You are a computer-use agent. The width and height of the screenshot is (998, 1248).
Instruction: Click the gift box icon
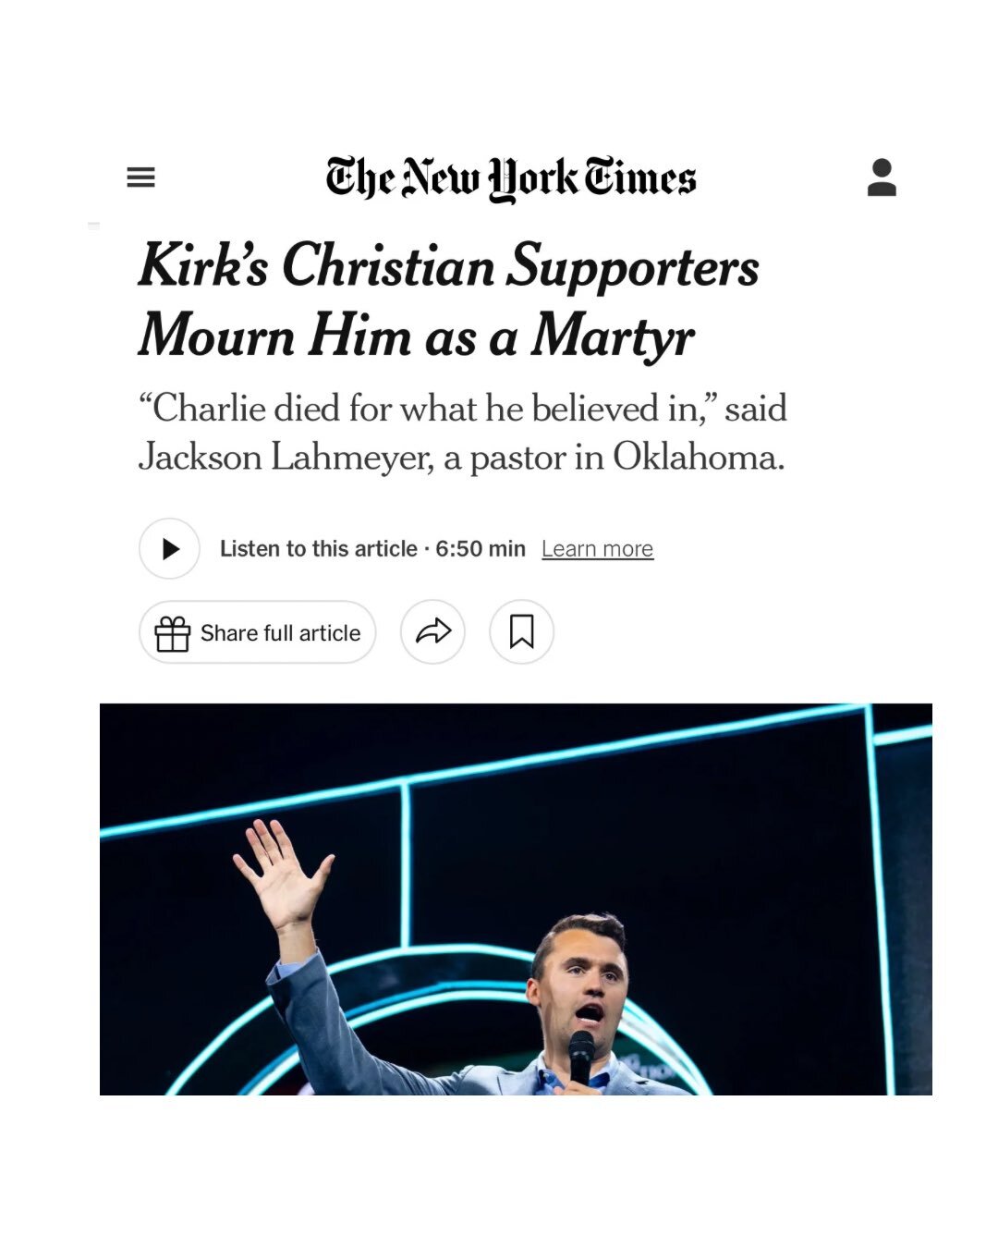click(x=173, y=633)
